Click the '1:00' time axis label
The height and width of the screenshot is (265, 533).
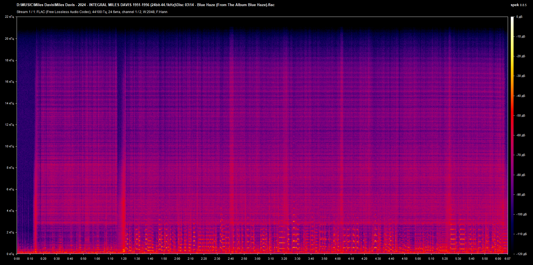coord(97,259)
